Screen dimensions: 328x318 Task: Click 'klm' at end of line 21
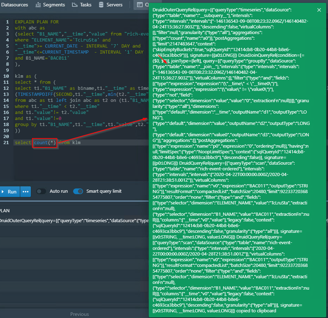click(x=76, y=142)
